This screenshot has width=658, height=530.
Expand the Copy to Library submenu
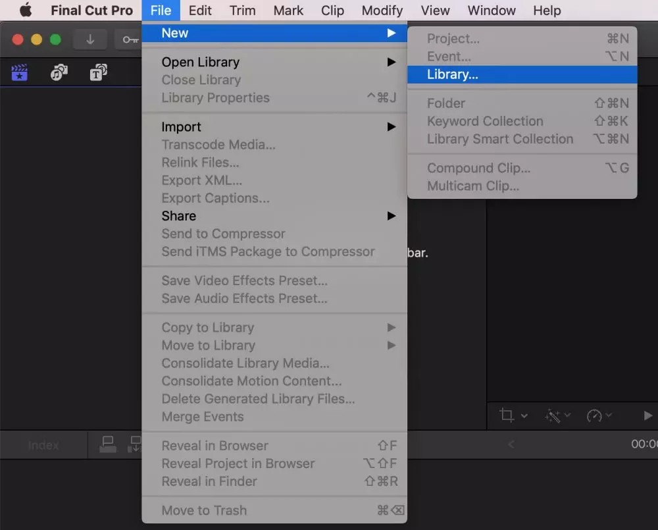[274, 328]
